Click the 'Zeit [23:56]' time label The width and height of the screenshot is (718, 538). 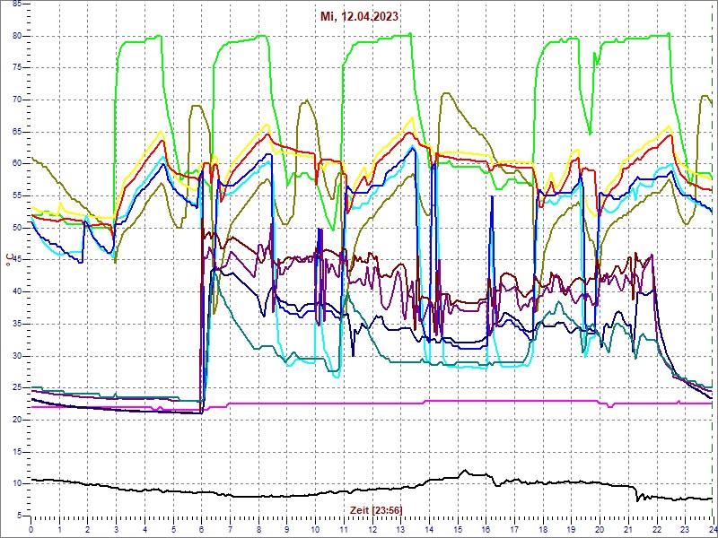376,509
